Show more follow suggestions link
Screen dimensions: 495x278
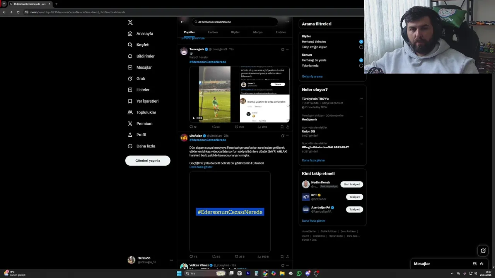[x=313, y=221]
